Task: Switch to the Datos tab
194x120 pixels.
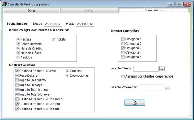Action: click(31, 11)
